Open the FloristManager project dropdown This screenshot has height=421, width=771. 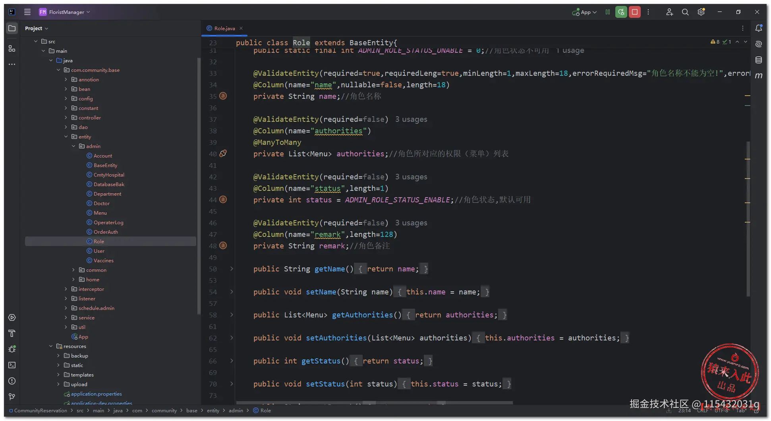point(64,12)
